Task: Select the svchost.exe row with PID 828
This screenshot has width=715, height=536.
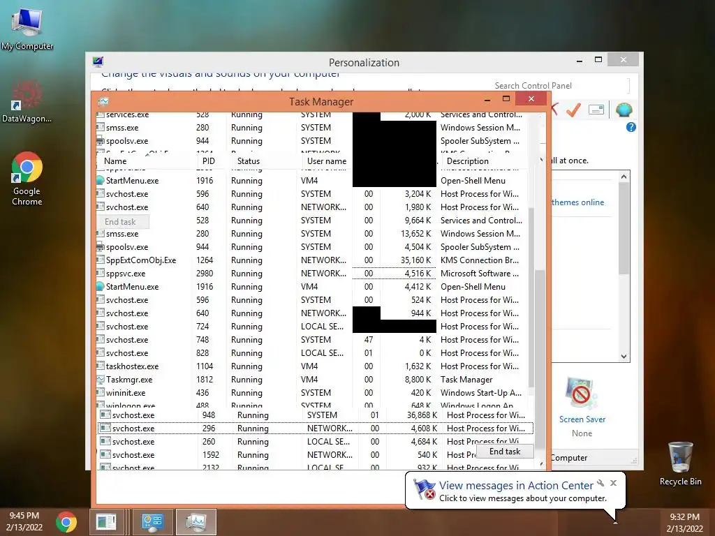Action: point(312,352)
